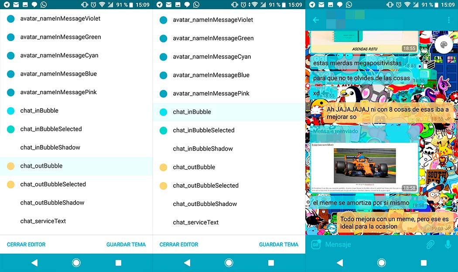Viewport: 458px width, 272px height.
Task: Tap message 'Todo mejora con un meme'
Action: click(x=395, y=223)
